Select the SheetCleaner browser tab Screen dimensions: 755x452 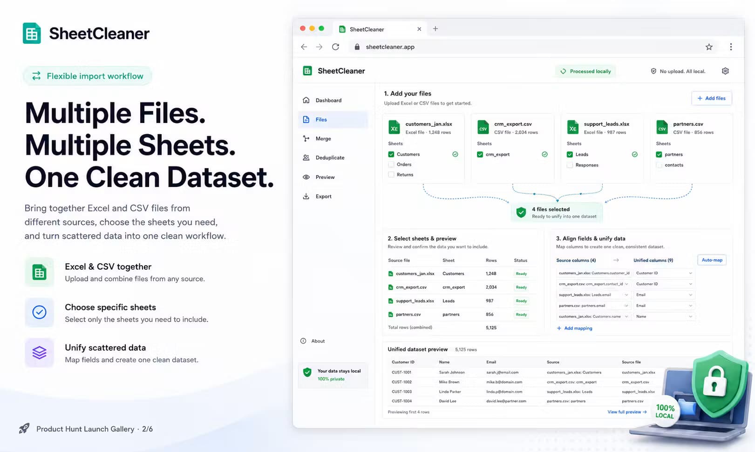(x=380, y=29)
